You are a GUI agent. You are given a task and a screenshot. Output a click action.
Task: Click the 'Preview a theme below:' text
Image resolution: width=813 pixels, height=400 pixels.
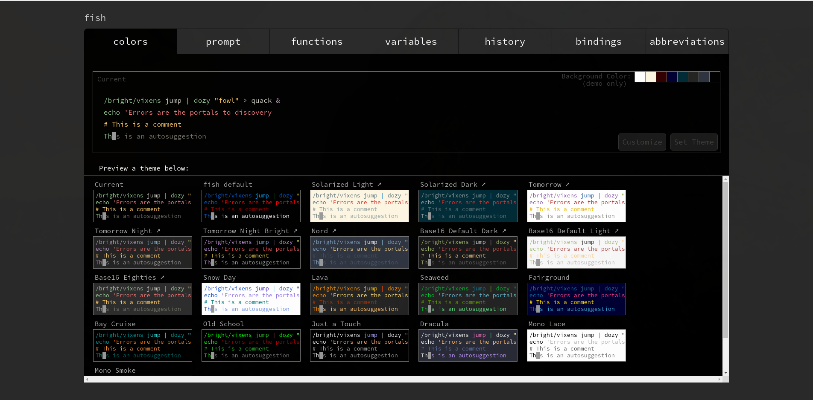[x=144, y=168]
